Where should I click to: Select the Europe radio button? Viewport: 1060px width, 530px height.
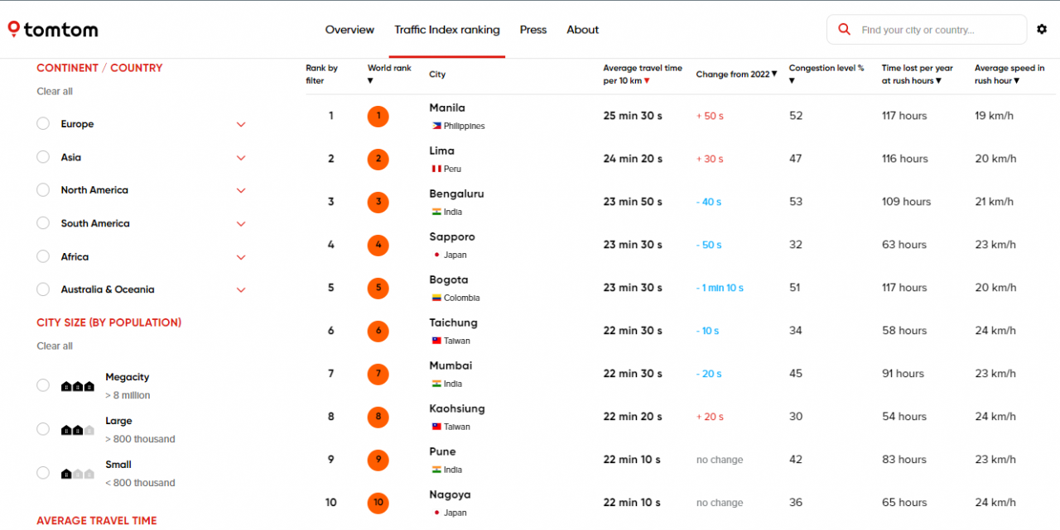click(x=43, y=124)
